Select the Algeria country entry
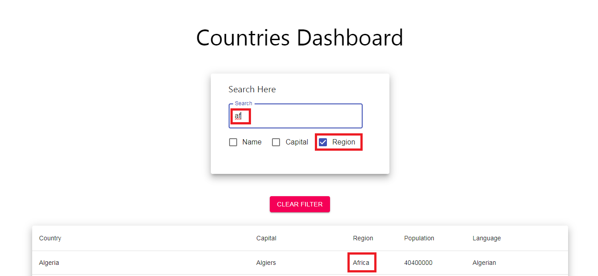The width and height of the screenshot is (598, 276). coord(49,263)
